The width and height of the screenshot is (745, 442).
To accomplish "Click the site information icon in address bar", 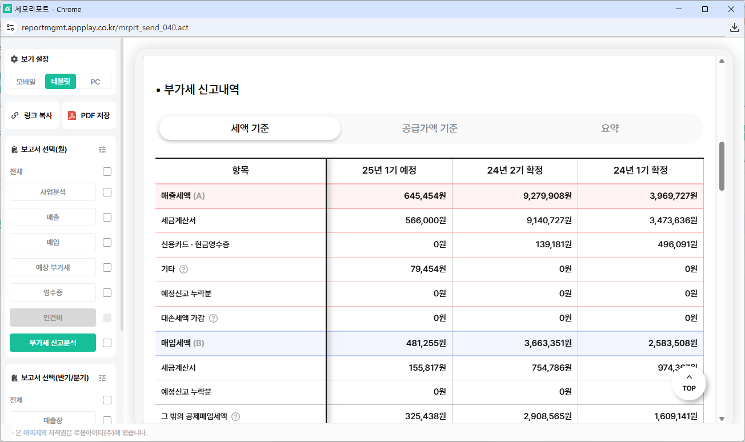I will [10, 27].
